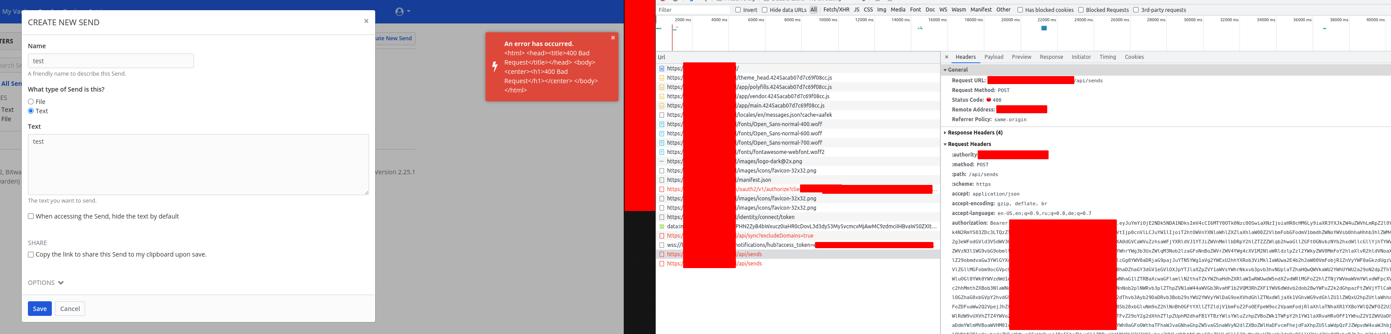Click the Open_Sans-normal-600.woff font icon
1391x334 pixels.
[x=661, y=133]
